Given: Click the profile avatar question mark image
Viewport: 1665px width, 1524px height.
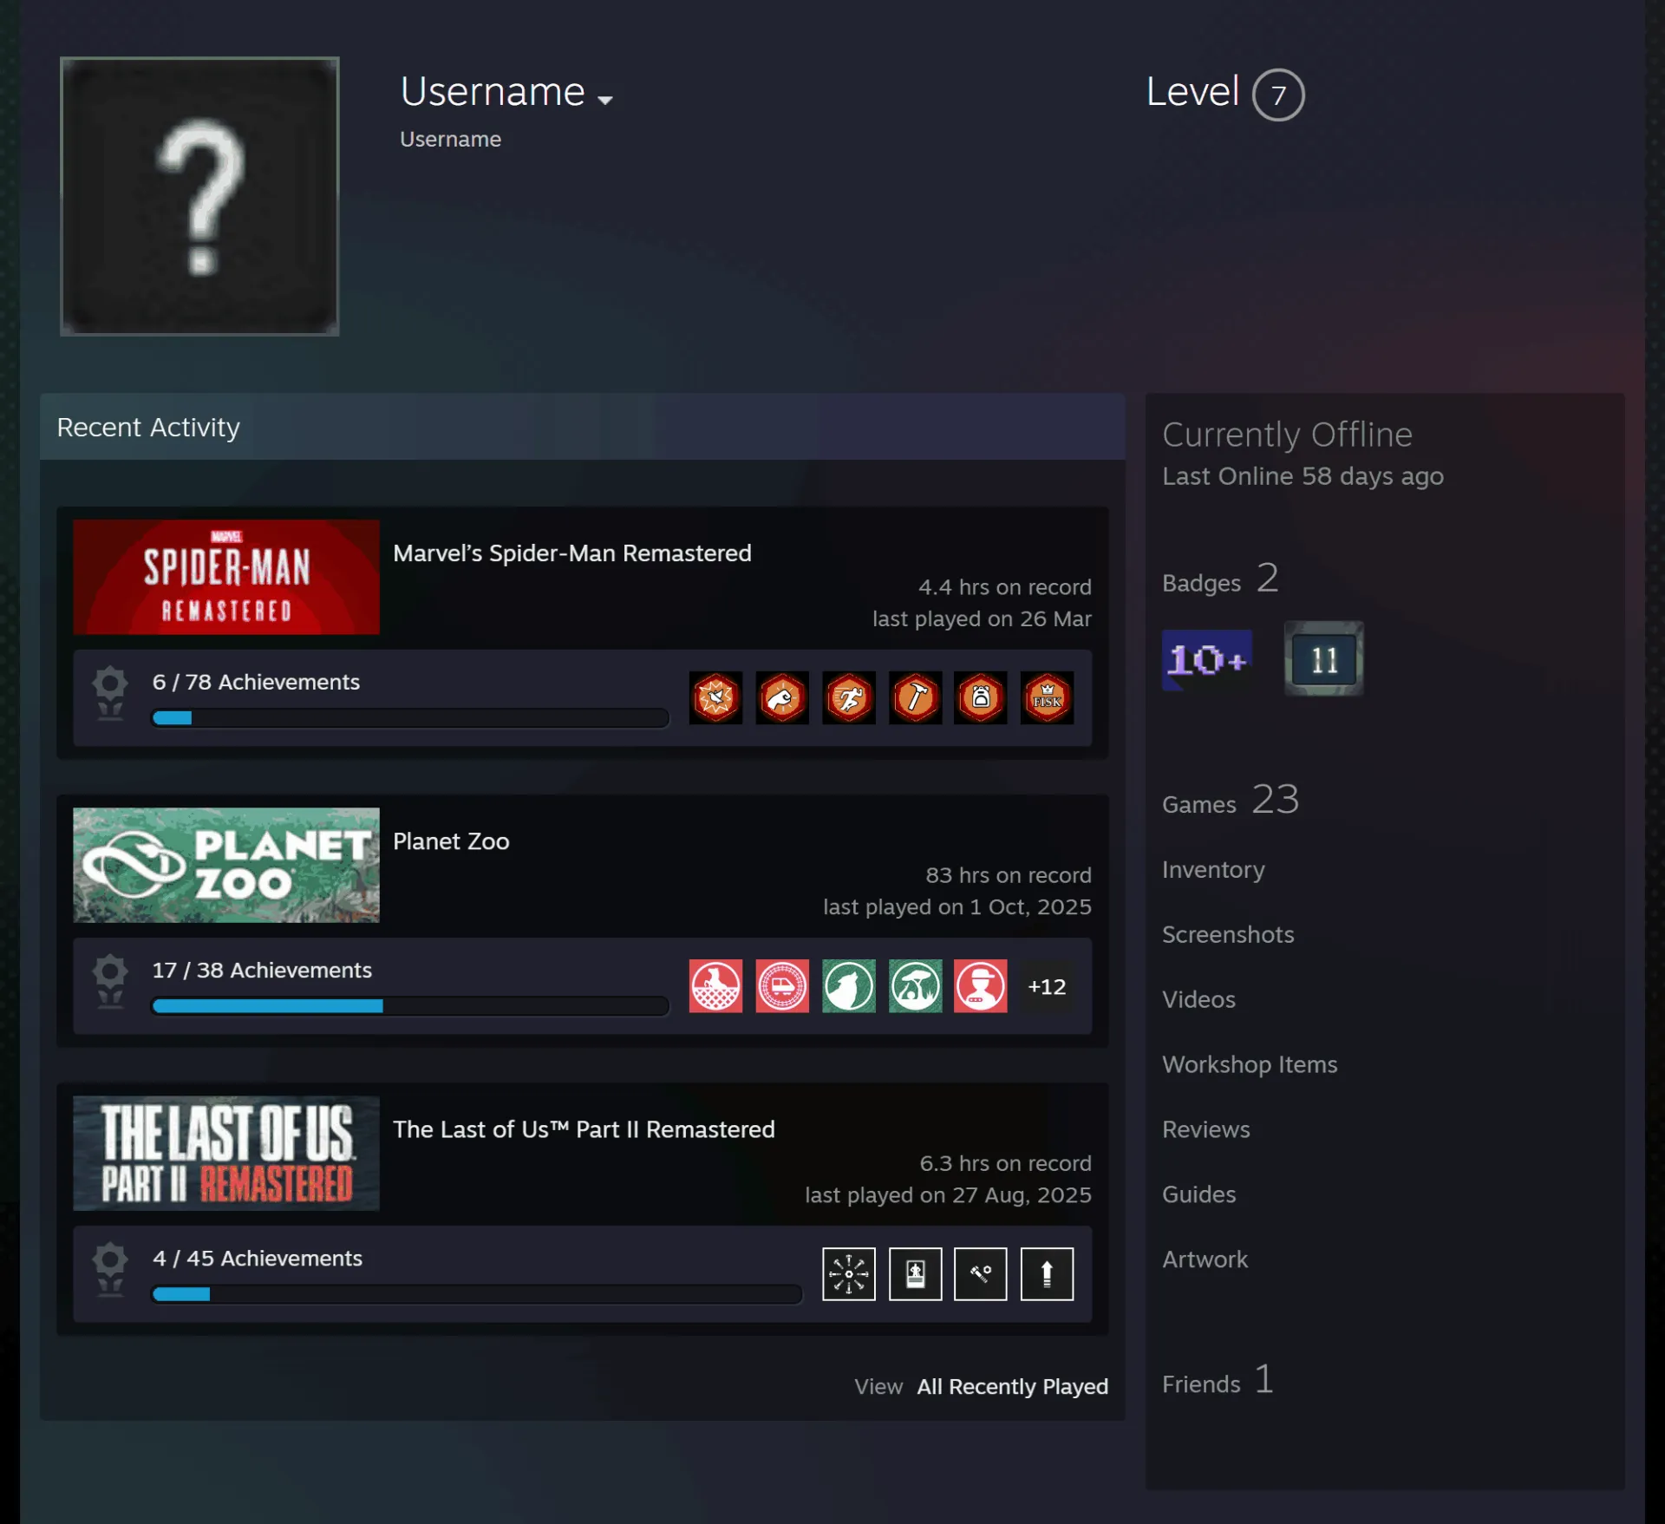Looking at the screenshot, I should [x=199, y=196].
